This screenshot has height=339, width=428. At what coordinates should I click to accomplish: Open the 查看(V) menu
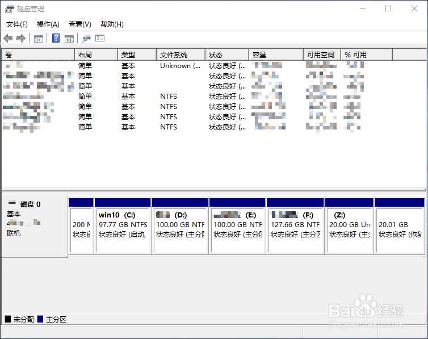coord(79,24)
